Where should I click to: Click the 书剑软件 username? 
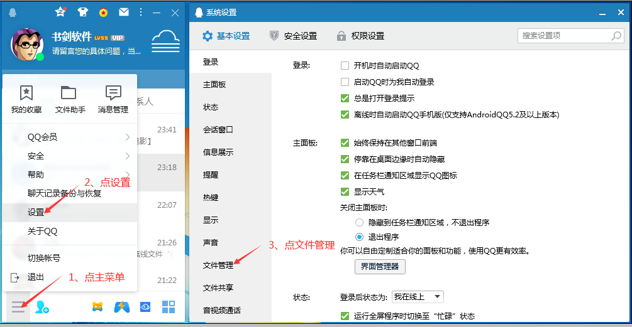coord(72,36)
